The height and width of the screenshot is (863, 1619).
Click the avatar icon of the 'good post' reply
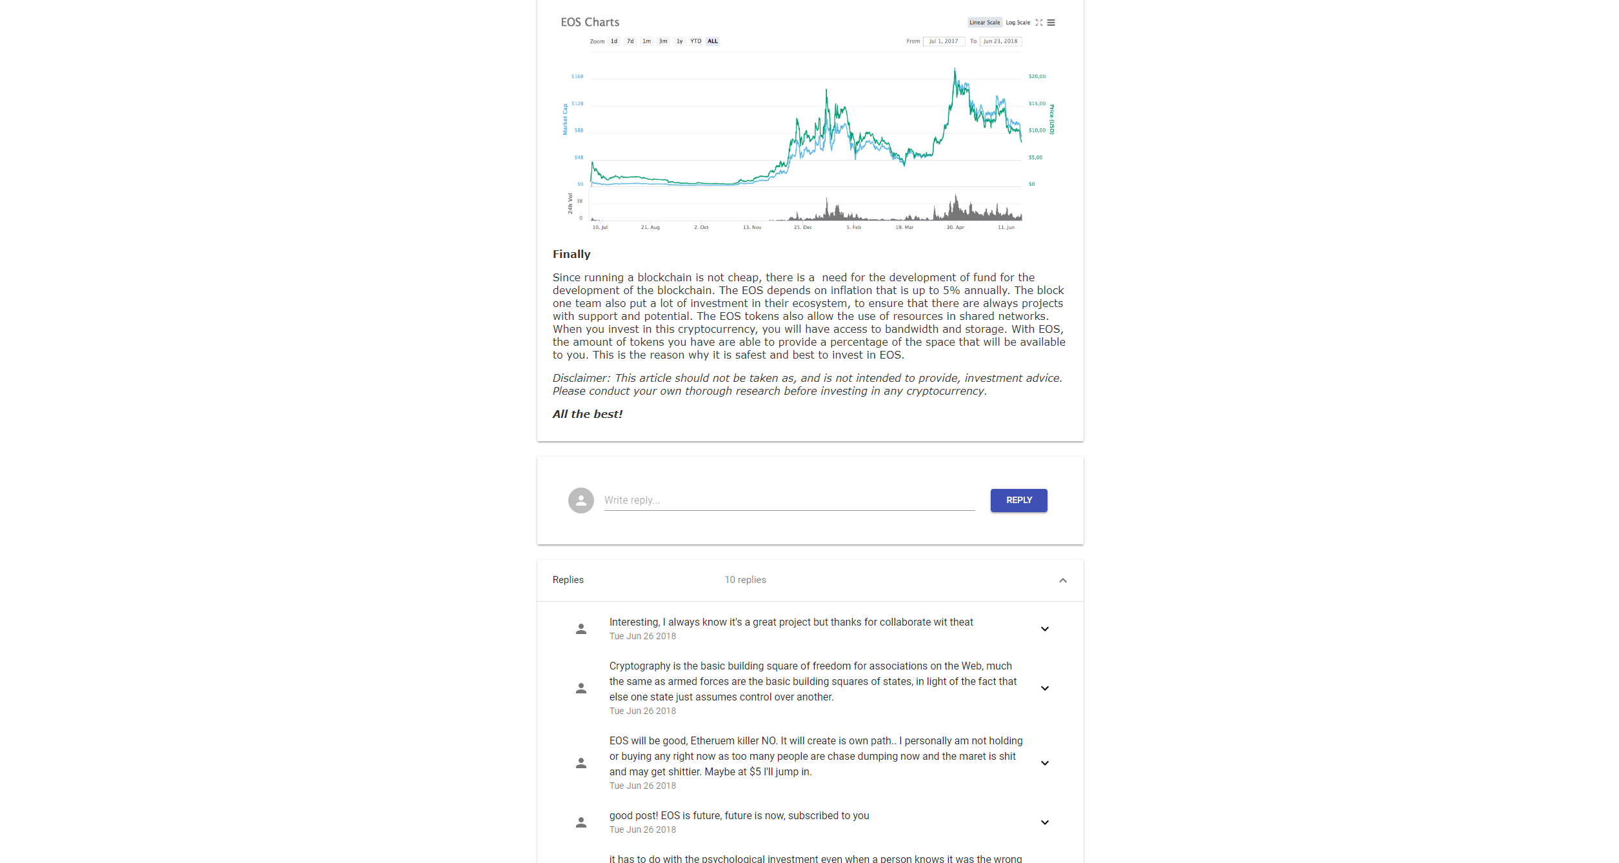pyautogui.click(x=581, y=822)
